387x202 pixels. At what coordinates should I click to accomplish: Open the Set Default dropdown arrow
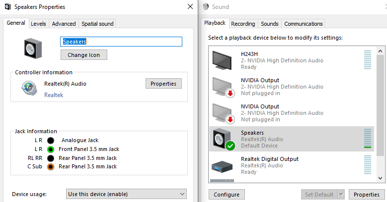click(341, 195)
